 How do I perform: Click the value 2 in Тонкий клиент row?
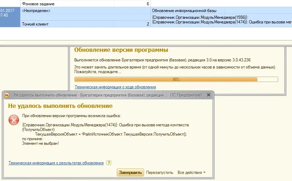click(148, 24)
